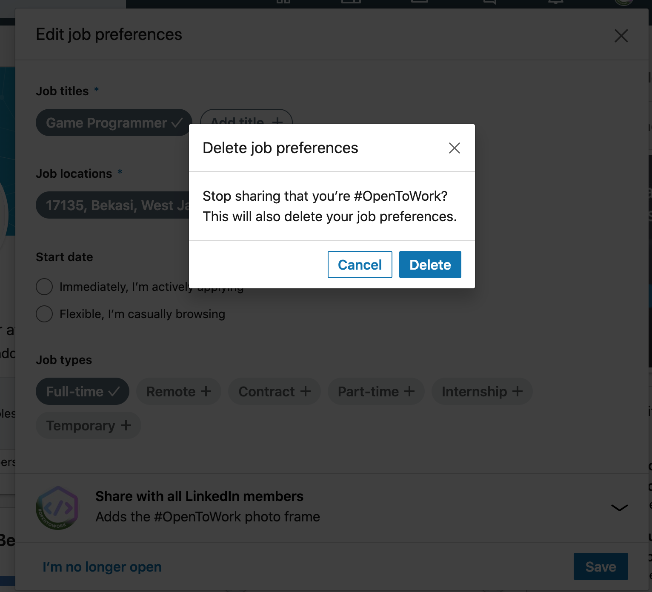Screen dimensions: 652x592
Task: Save the job preferences
Action: click(601, 566)
